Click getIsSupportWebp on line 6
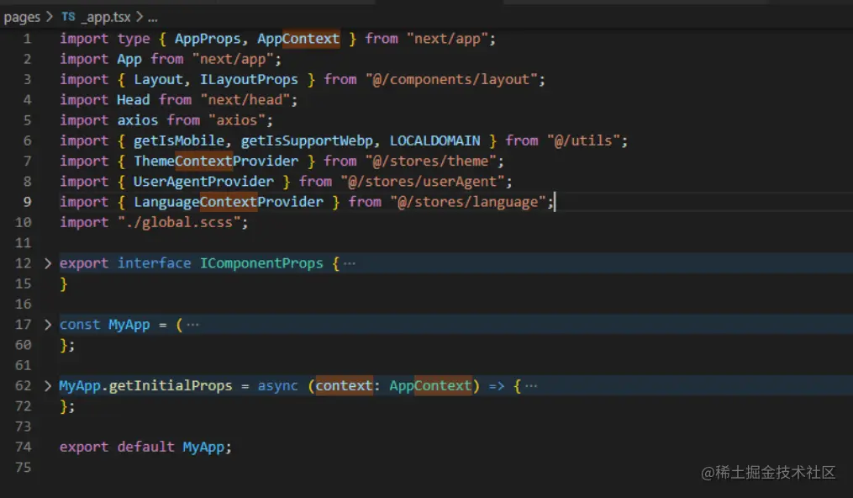 (x=307, y=140)
